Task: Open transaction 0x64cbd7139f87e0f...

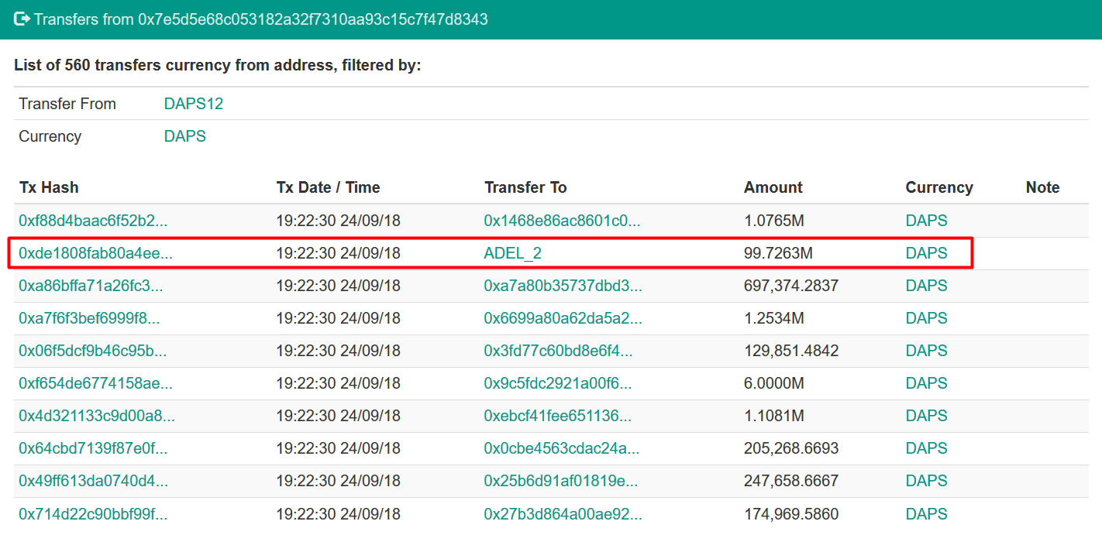Action: 93,448
